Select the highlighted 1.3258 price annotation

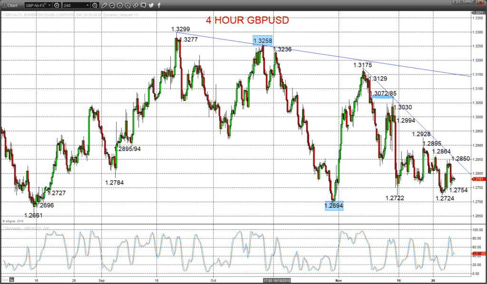(263, 41)
